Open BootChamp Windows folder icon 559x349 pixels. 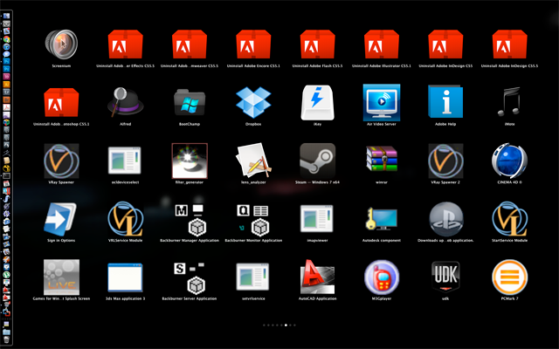tap(190, 103)
